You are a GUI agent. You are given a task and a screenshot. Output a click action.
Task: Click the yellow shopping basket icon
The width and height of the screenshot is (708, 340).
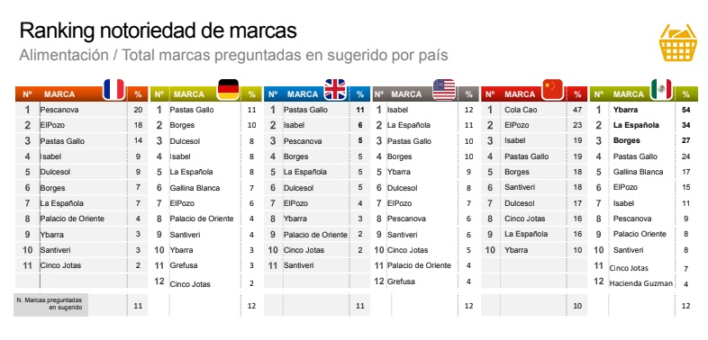tap(677, 42)
